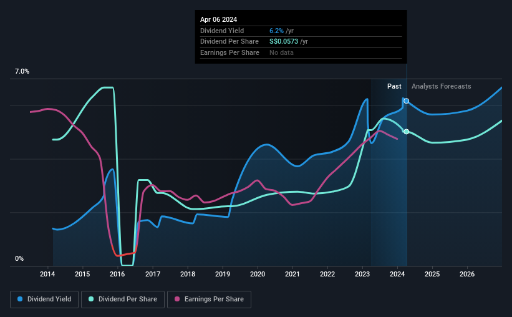Click the 2026 x-axis label
The height and width of the screenshot is (317, 512).
coord(467,274)
